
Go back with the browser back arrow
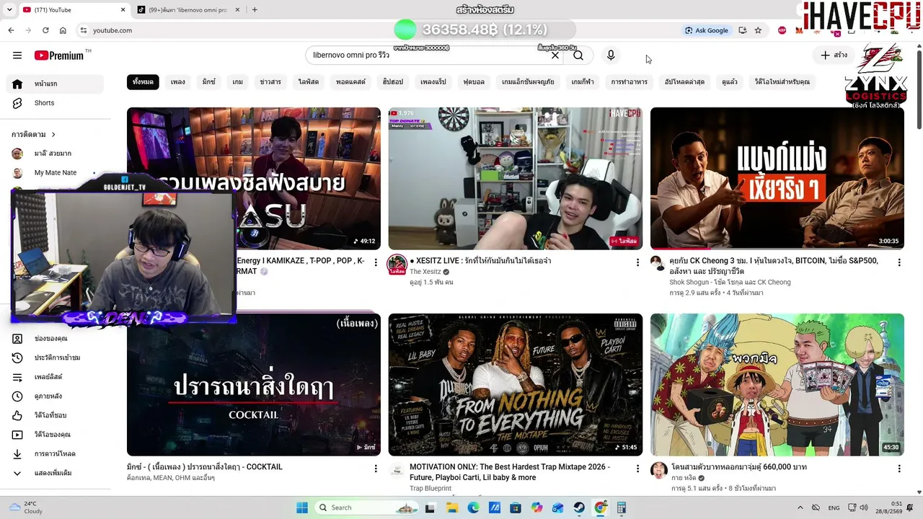(11, 30)
